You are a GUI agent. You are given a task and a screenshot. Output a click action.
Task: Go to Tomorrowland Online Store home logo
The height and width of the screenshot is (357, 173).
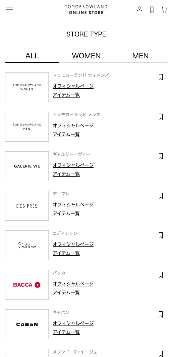[86, 10]
